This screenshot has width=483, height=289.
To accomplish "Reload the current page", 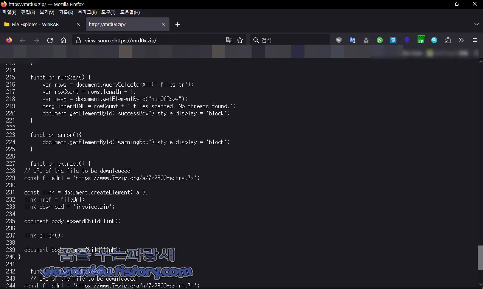I will tap(50, 40).
